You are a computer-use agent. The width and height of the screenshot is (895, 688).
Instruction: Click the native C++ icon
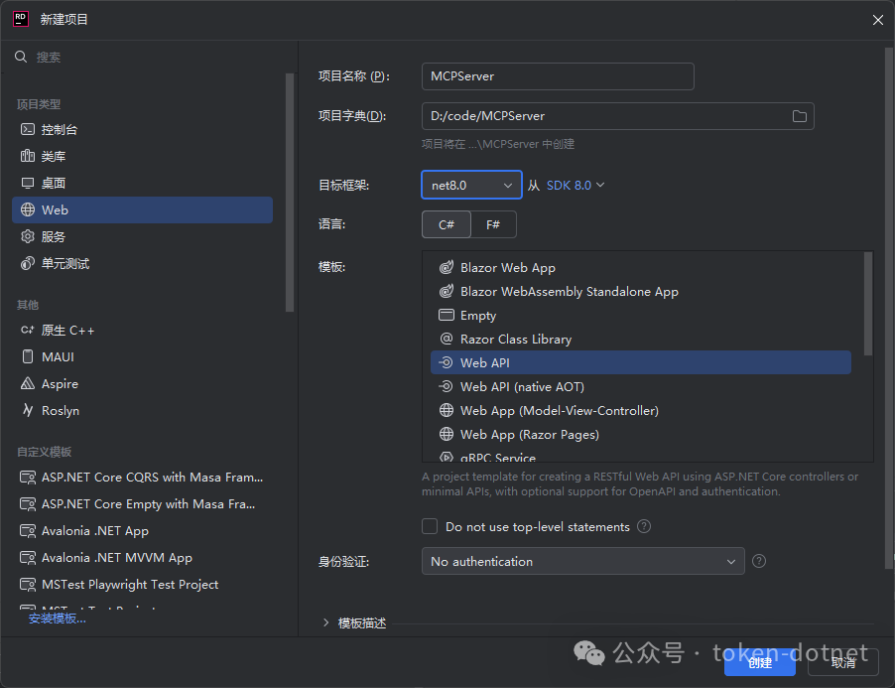click(28, 330)
